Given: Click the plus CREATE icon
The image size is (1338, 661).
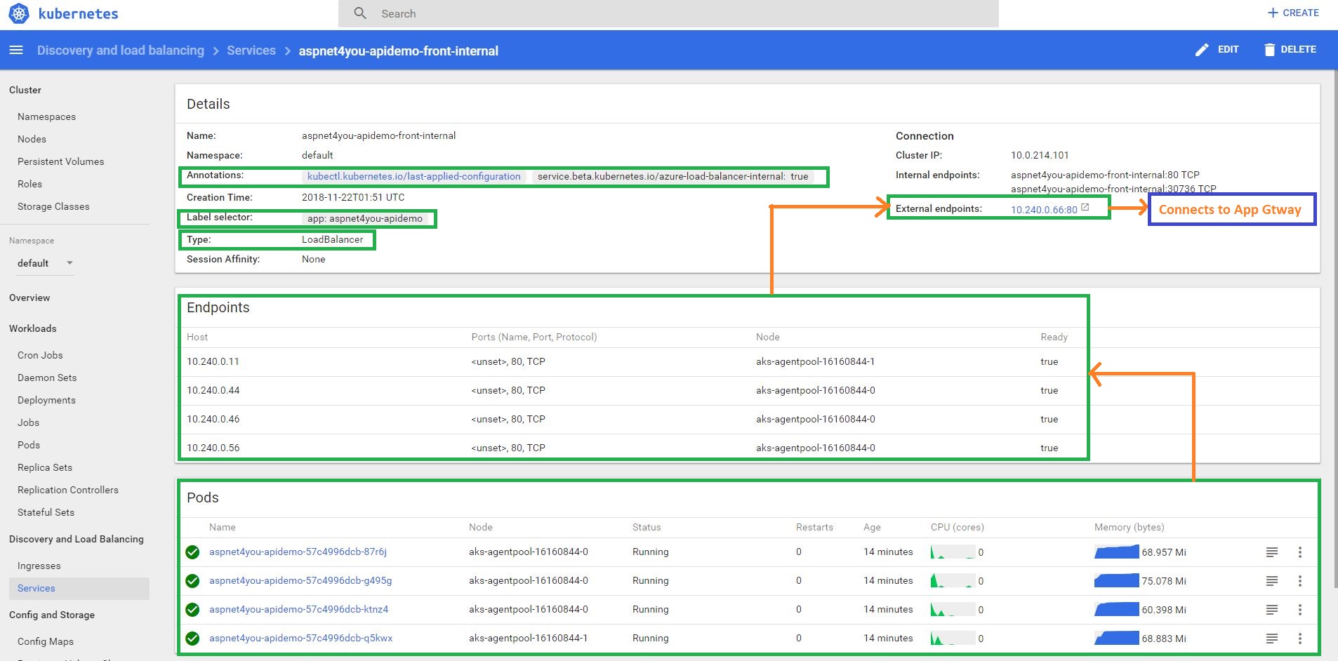Looking at the screenshot, I should coord(1273,13).
